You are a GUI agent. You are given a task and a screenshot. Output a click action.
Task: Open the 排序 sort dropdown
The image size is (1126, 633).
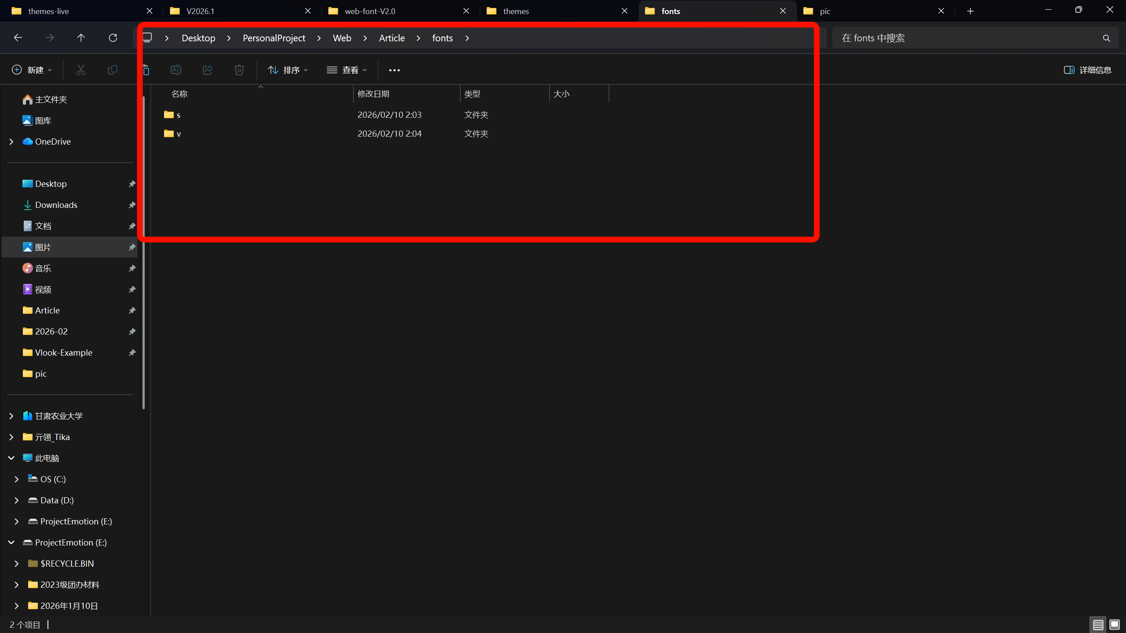coord(288,70)
